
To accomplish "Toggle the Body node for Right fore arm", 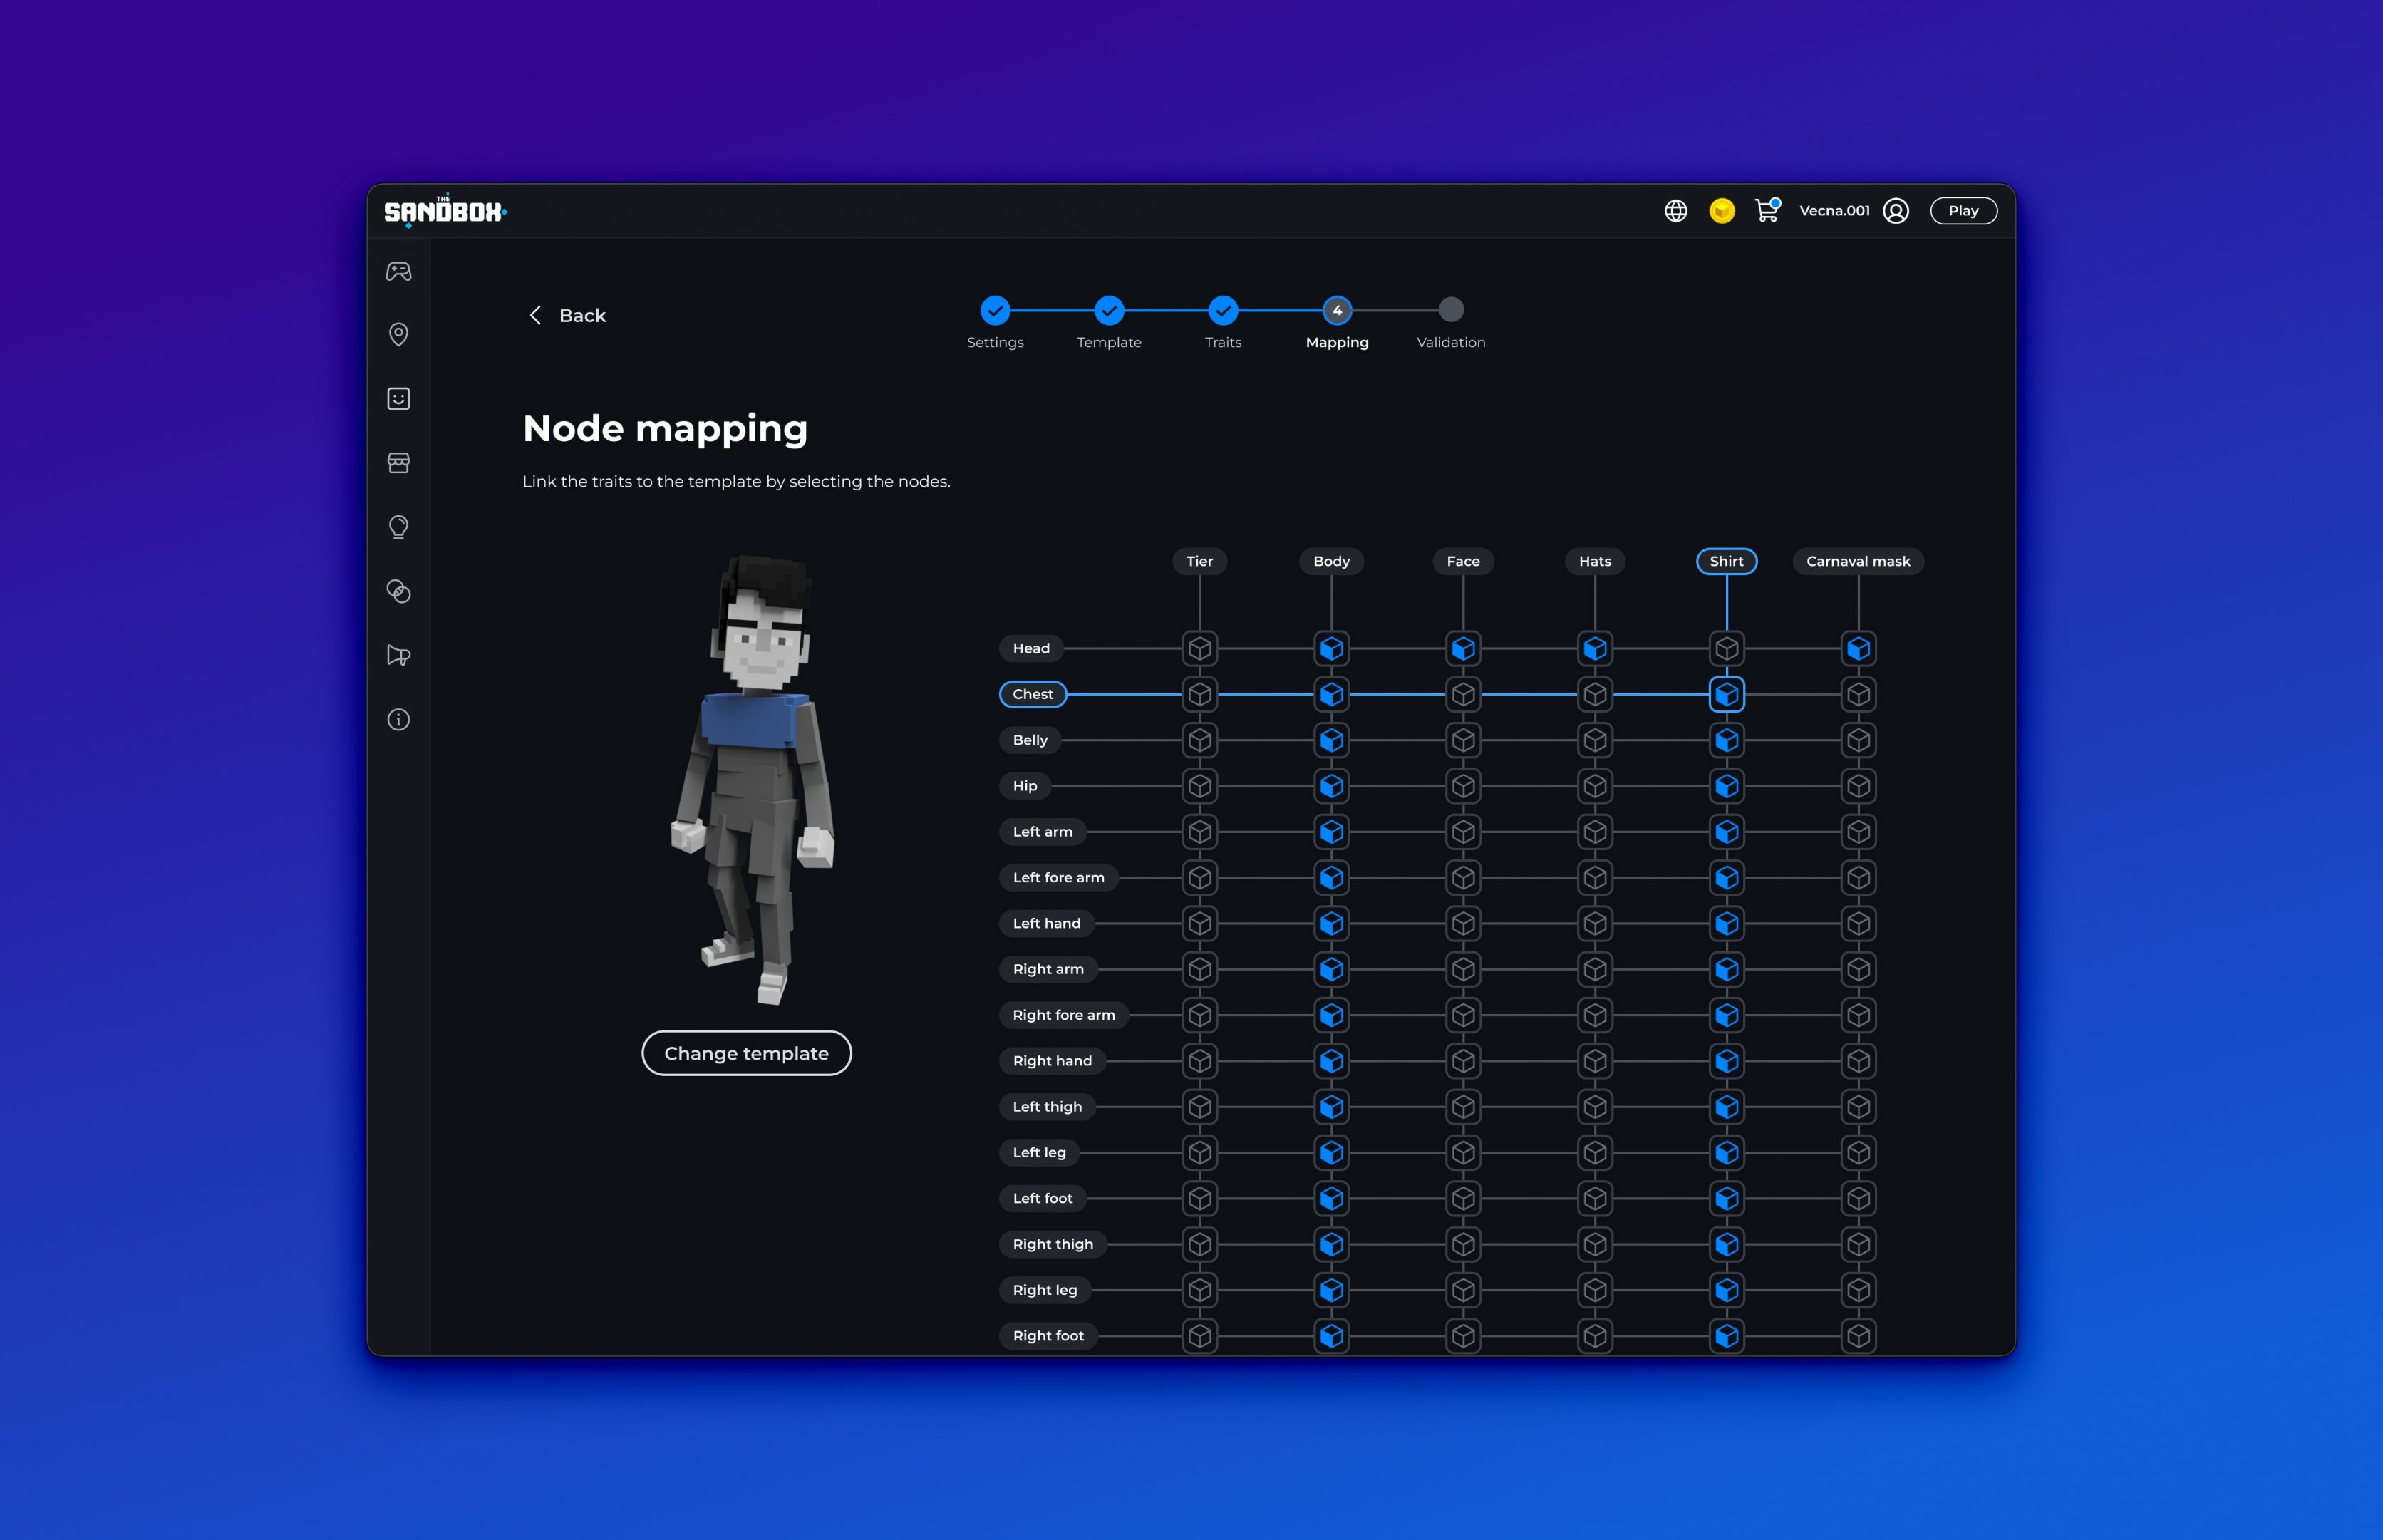I will [1331, 1014].
